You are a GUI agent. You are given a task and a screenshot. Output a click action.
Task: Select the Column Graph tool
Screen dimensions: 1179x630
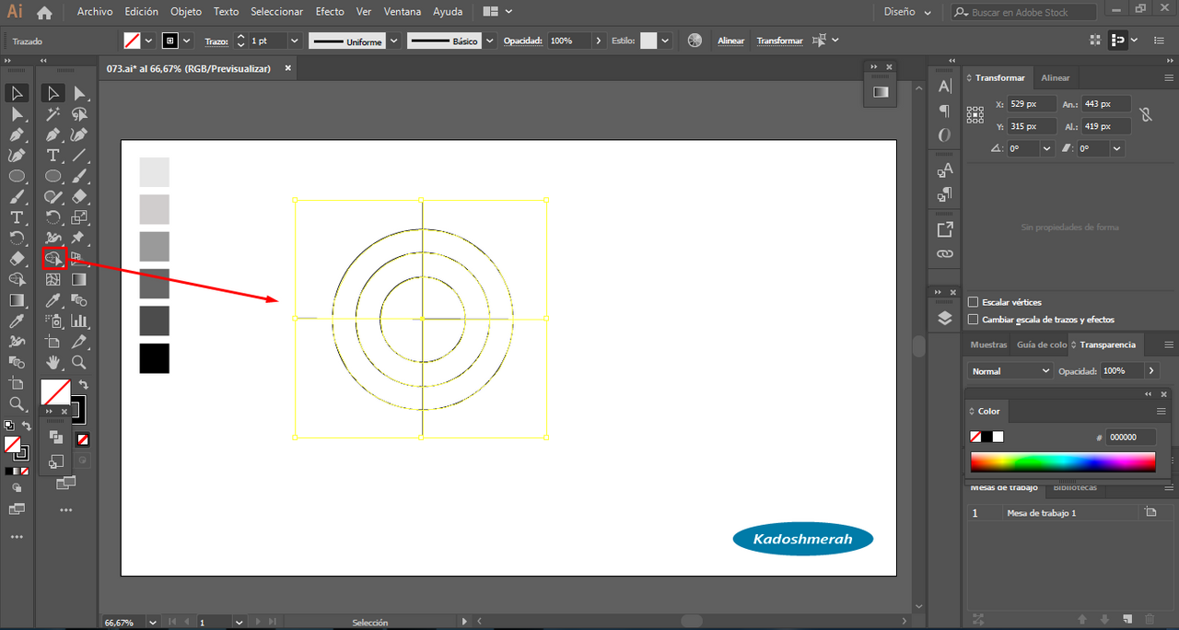pyautogui.click(x=79, y=321)
